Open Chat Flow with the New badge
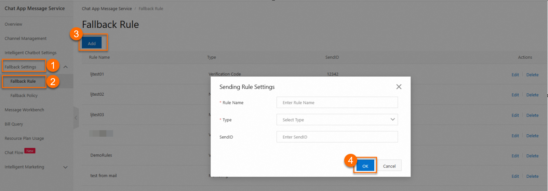The image size is (548, 191). click(14, 153)
